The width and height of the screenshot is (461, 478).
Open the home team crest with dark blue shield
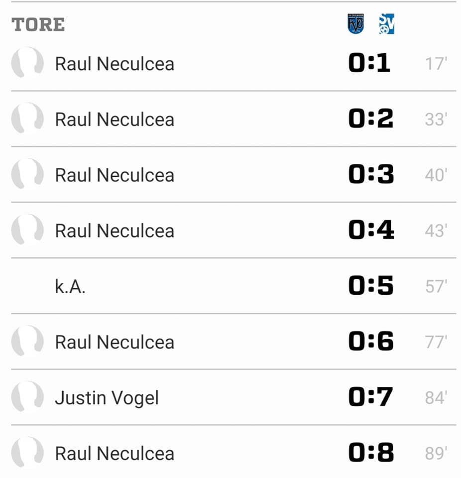click(x=355, y=24)
